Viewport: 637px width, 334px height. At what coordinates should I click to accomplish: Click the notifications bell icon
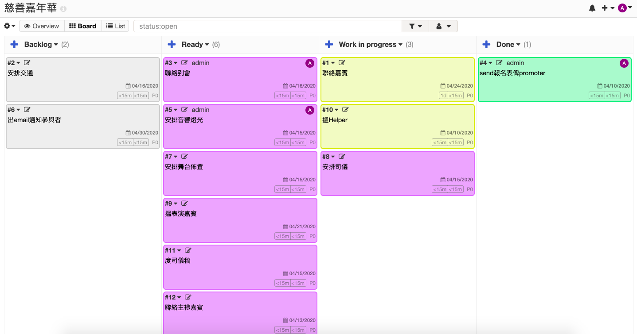592,8
